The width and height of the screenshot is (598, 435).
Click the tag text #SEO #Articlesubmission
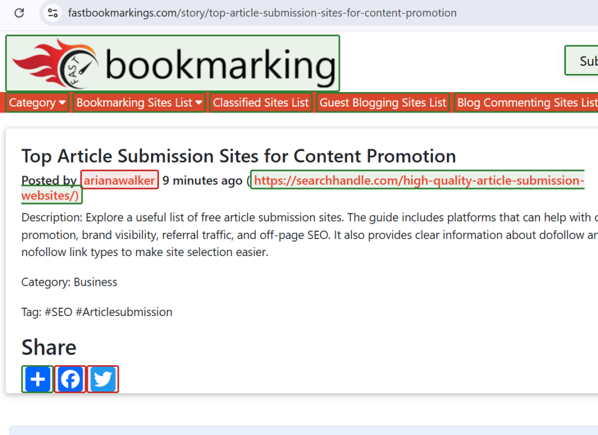(108, 312)
